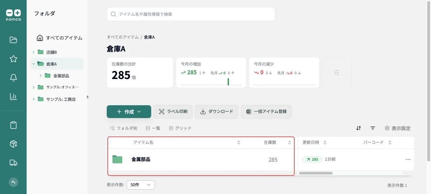Expand the サンプル: 工務店 folder
The width and height of the screenshot is (431, 194).
34,99
